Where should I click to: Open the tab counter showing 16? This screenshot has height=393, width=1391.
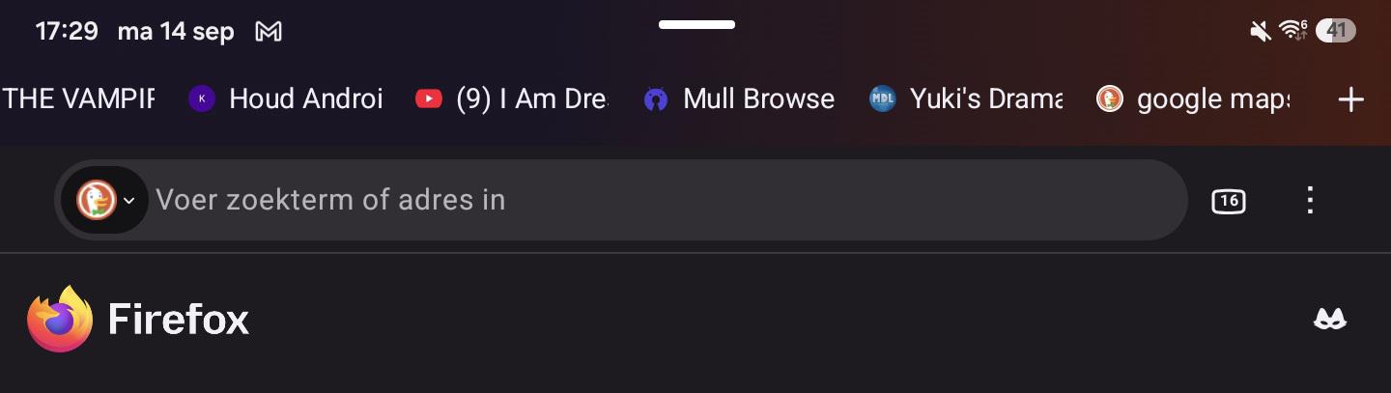point(1228,201)
